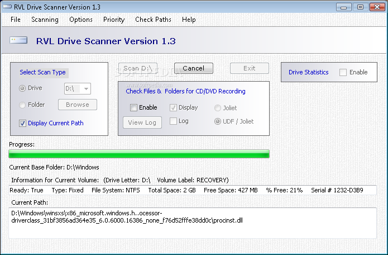388x255 pixels.
Task: Click 'Ready: True' status text
Action: tap(26, 190)
